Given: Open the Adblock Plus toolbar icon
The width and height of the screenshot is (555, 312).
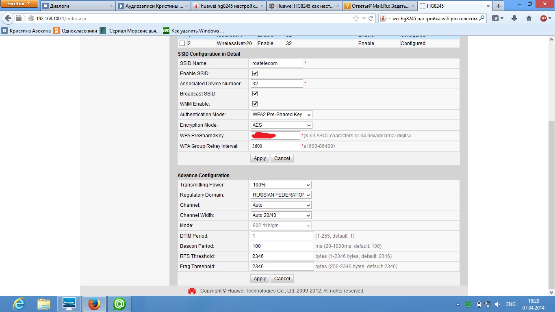Looking at the screenshot, I should click(544, 18).
